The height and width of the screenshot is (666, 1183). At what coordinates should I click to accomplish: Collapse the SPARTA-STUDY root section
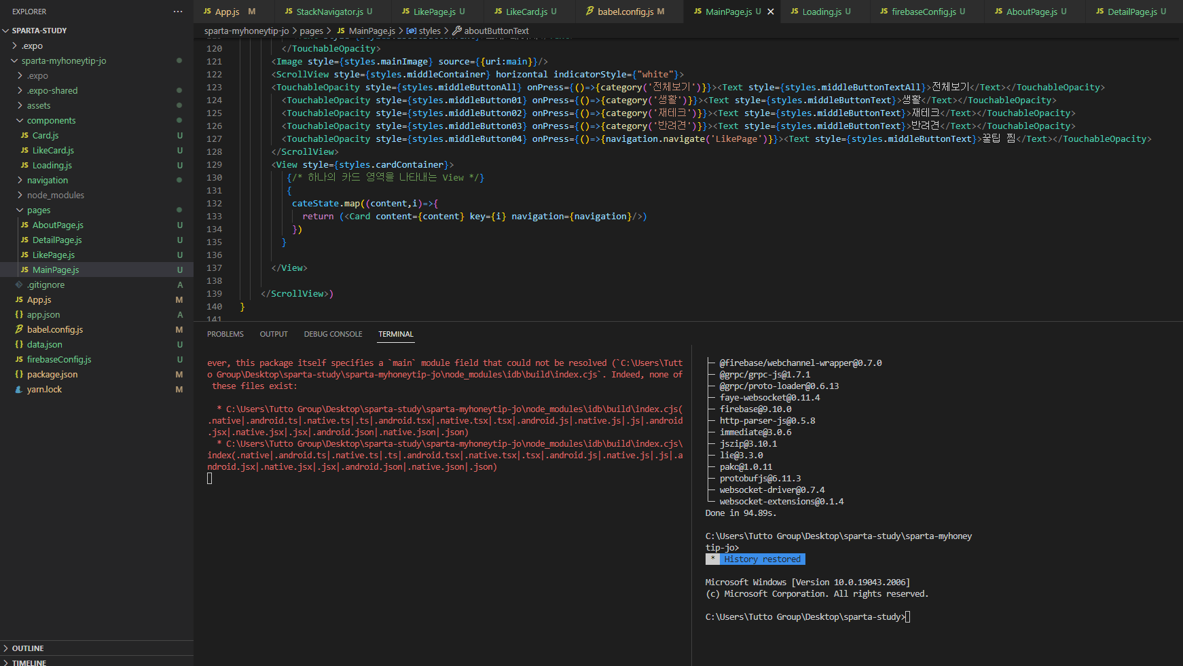tap(6, 31)
